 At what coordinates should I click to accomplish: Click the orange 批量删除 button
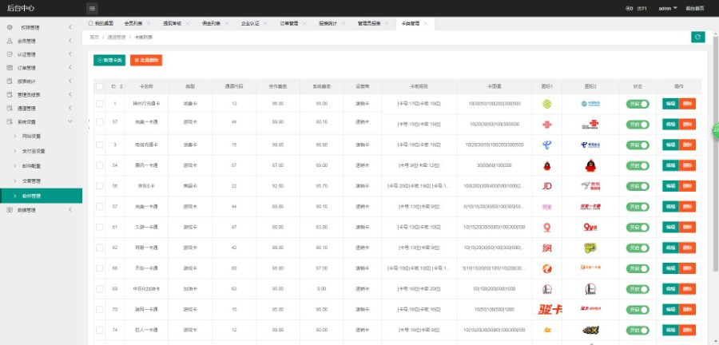(x=145, y=60)
